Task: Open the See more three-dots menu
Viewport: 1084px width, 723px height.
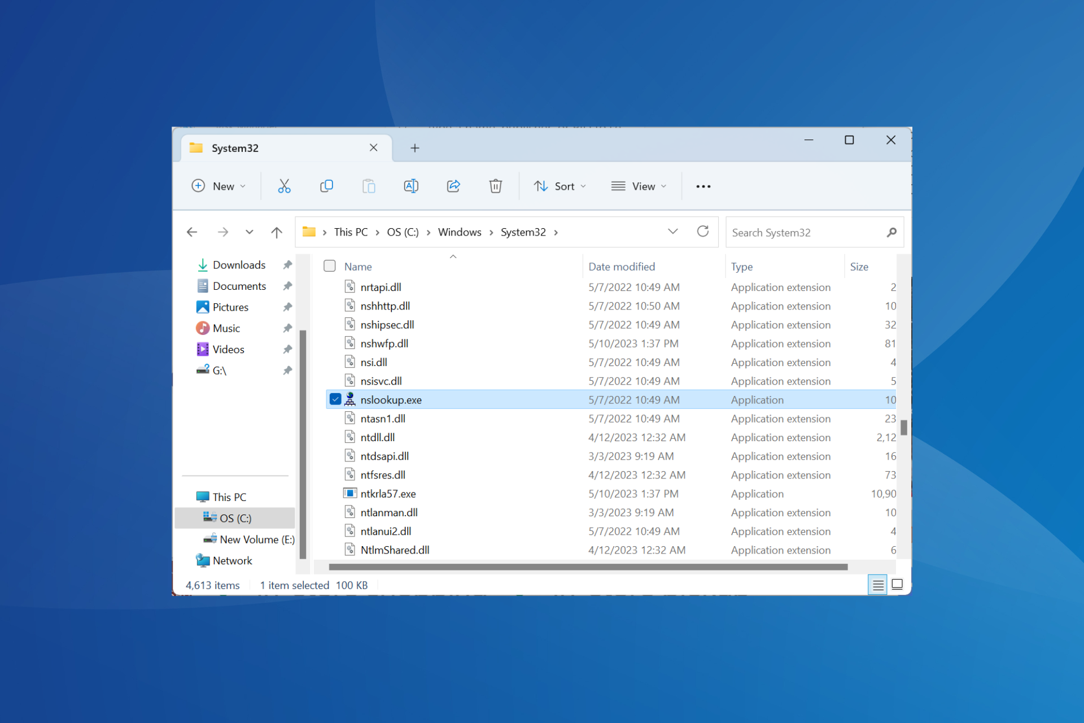Action: point(703,186)
